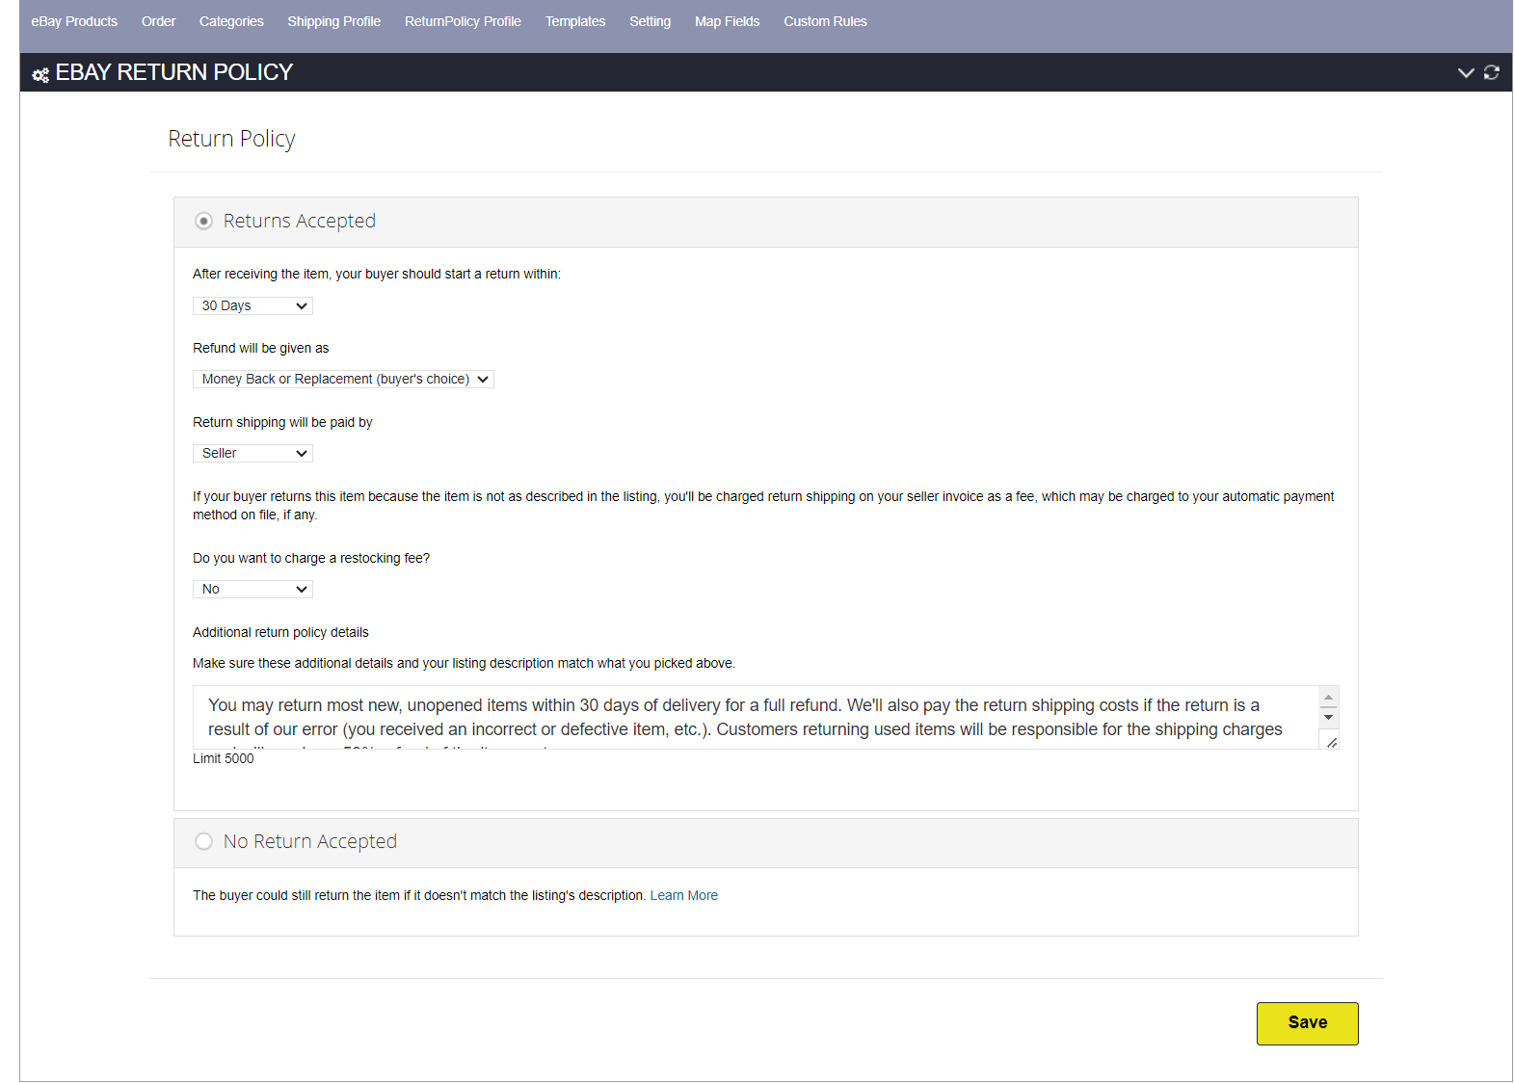Screen dimensions: 1515x1083
Task: Follow the Learn More link
Action: tap(684, 895)
